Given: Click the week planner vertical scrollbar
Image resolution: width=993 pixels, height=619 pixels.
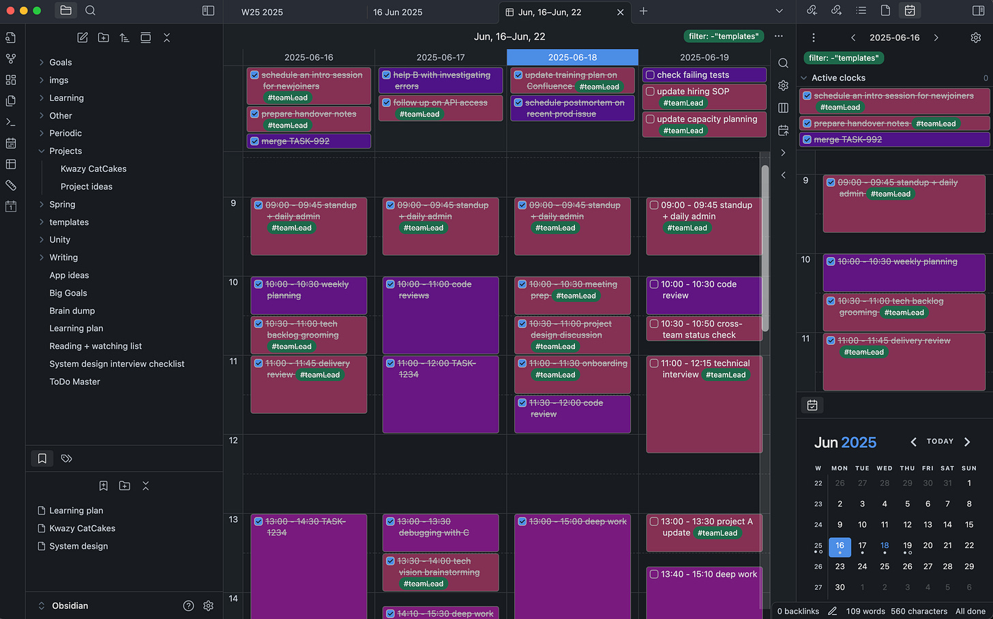Looking at the screenshot, I should pyautogui.click(x=765, y=249).
